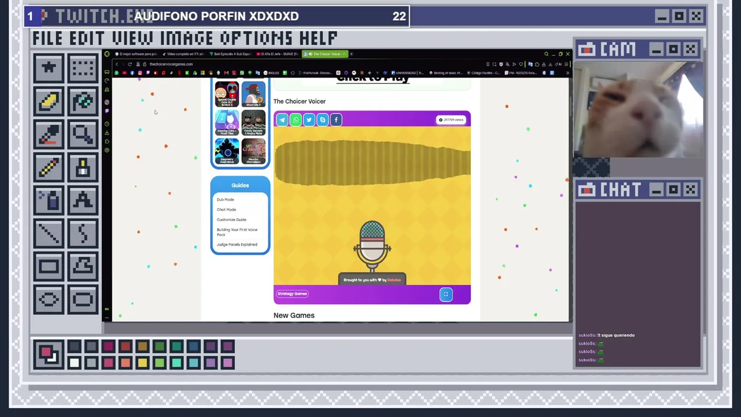Activate the magnifying glass zoom tool
Viewport: 741px width, 417px height.
[83, 136]
